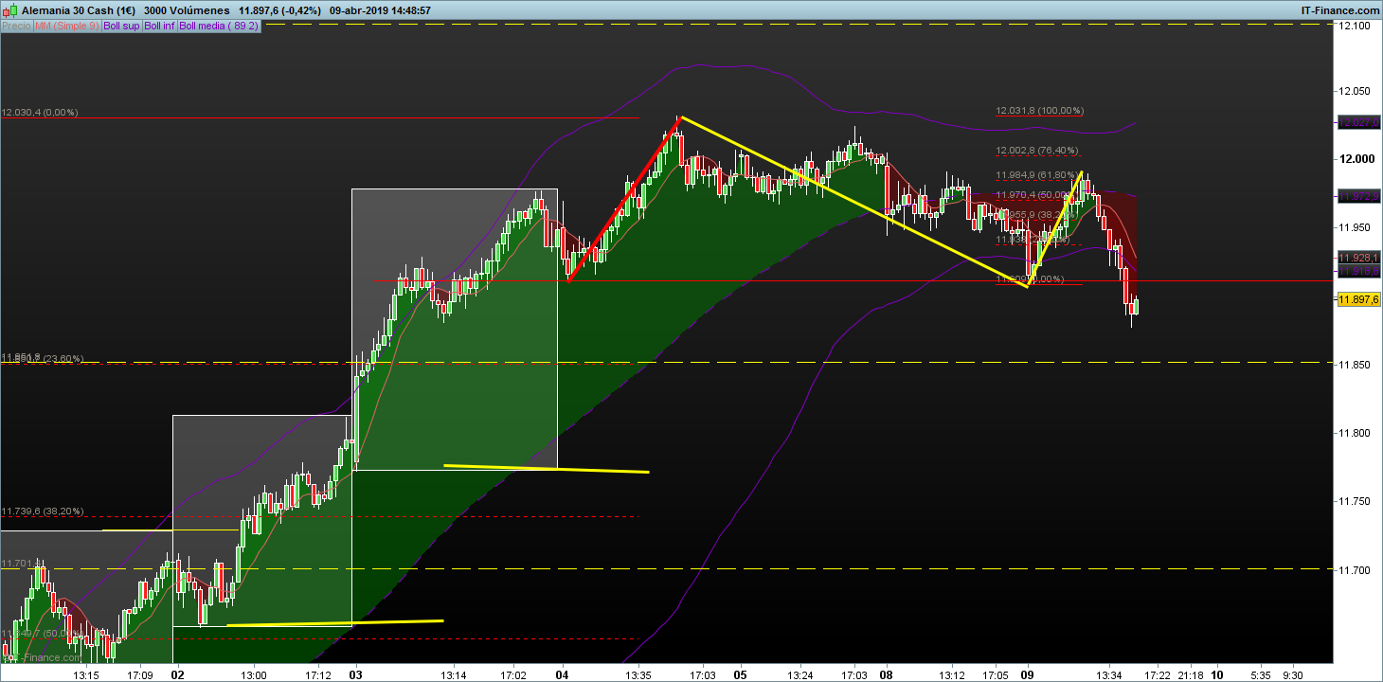1383x682 pixels.
Task: Click the 12.050 price axis label
Action: (1353, 91)
